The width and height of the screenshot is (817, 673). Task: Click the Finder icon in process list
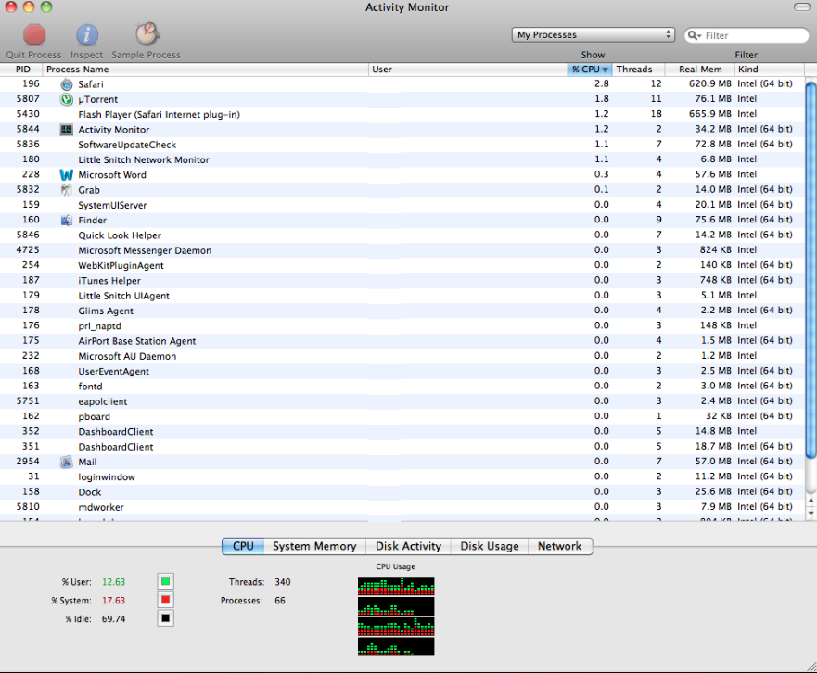[x=66, y=221]
